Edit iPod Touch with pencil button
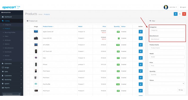The image size is (188, 100). [x=141, y=91]
